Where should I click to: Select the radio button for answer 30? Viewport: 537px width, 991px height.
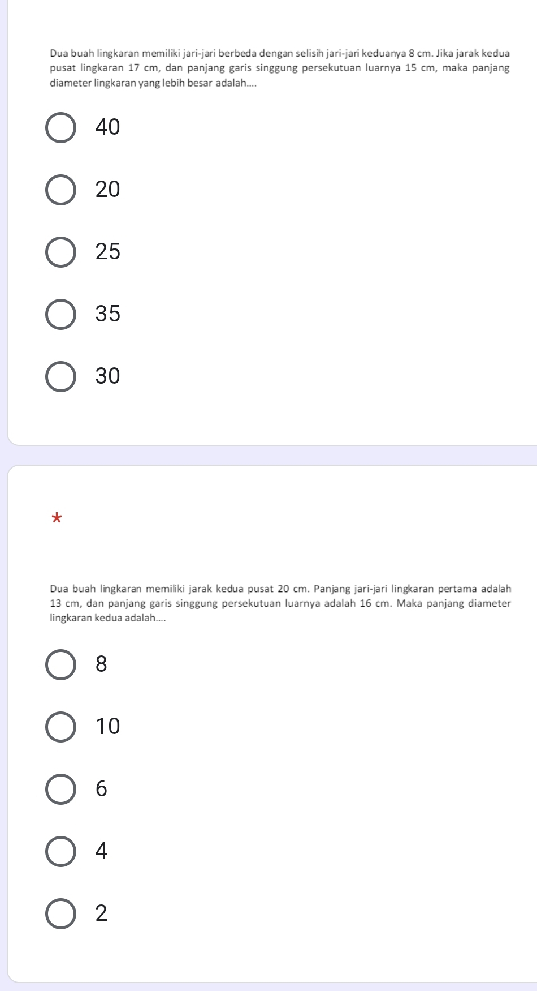coord(60,376)
